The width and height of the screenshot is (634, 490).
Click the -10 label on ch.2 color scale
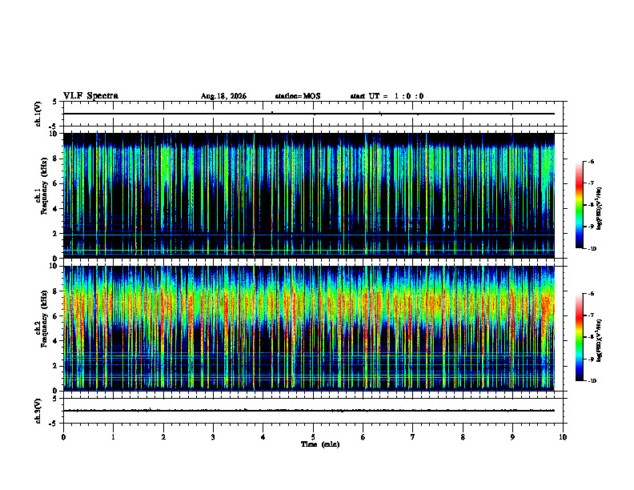[592, 381]
